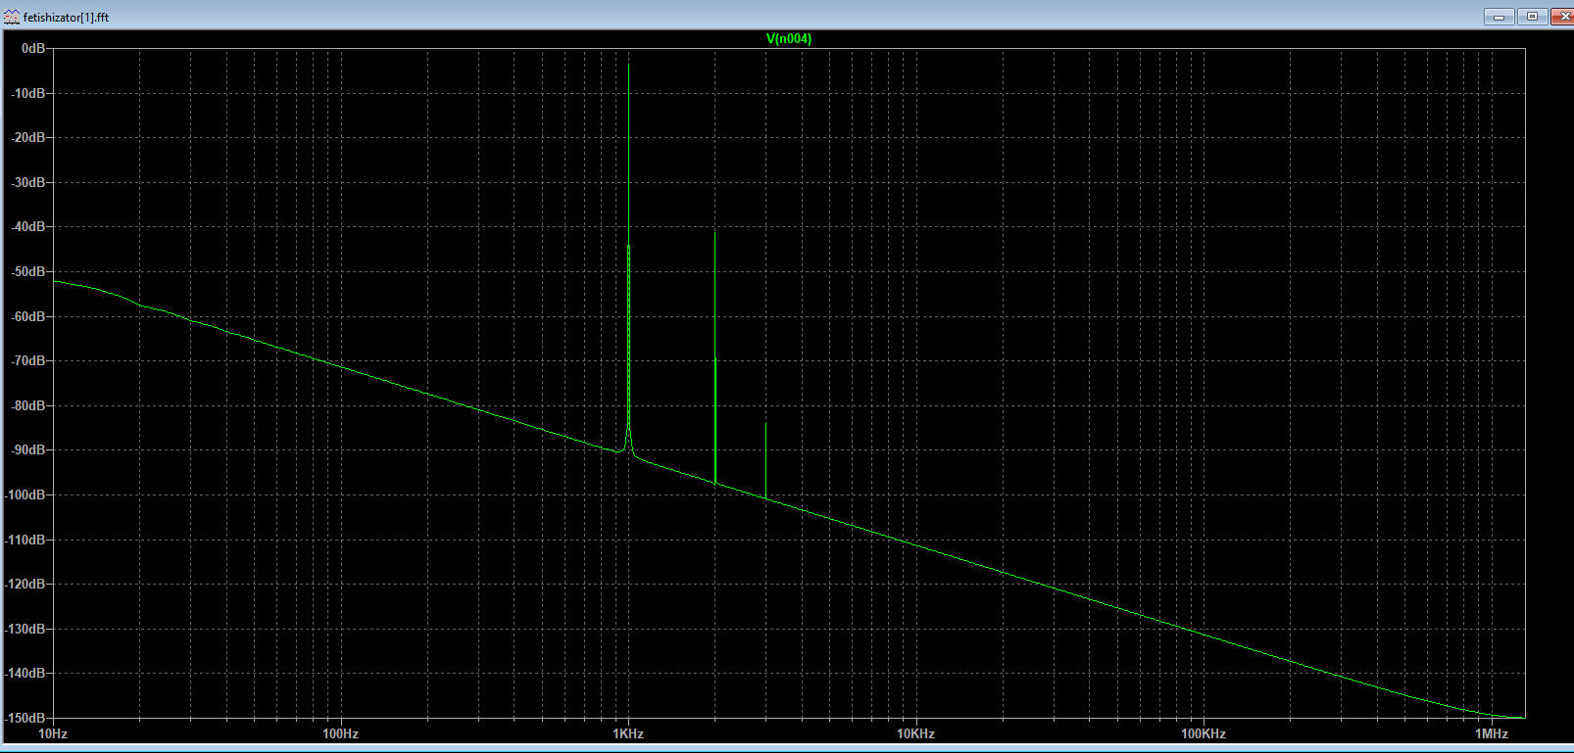Click the -130dB vertical axis label

tap(25, 629)
